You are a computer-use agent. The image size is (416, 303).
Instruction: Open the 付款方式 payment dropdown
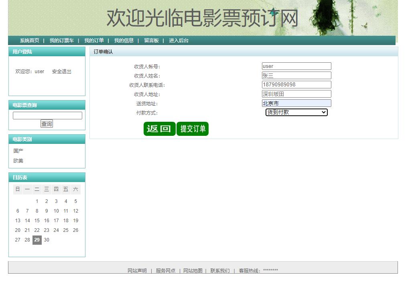[x=296, y=113]
